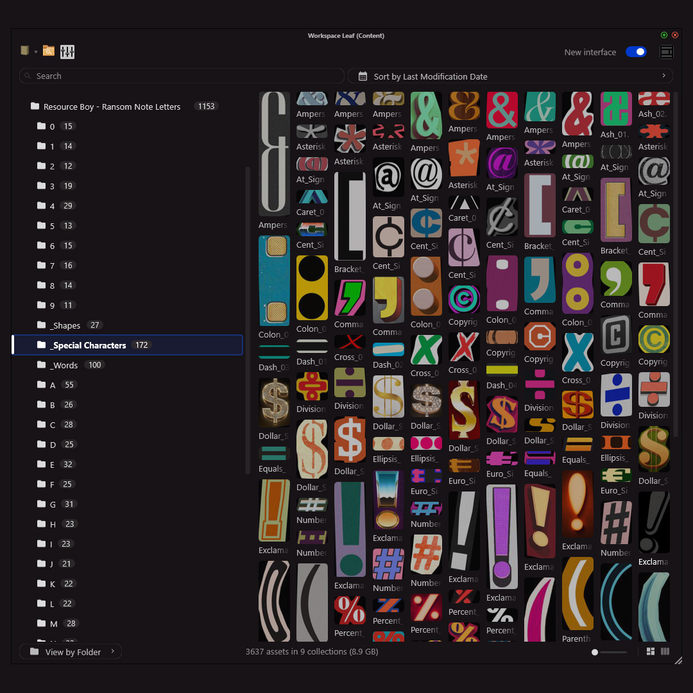
Task: Open the _Words folder
Action: coord(64,365)
